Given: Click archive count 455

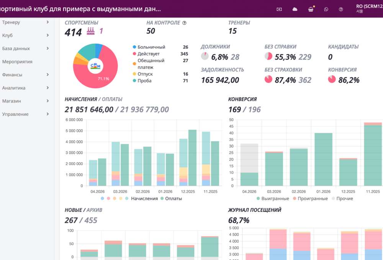Looking at the screenshot, I should 91,221.
